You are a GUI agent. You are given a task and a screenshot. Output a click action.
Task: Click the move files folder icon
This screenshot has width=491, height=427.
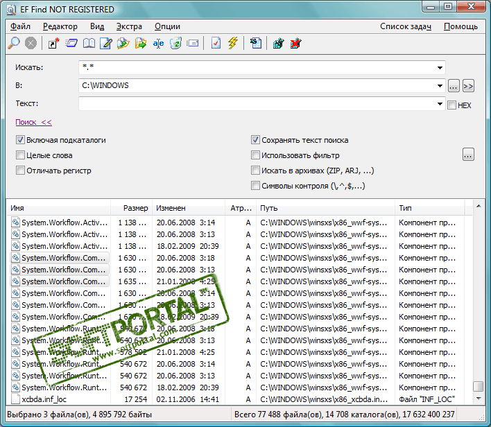point(141,43)
